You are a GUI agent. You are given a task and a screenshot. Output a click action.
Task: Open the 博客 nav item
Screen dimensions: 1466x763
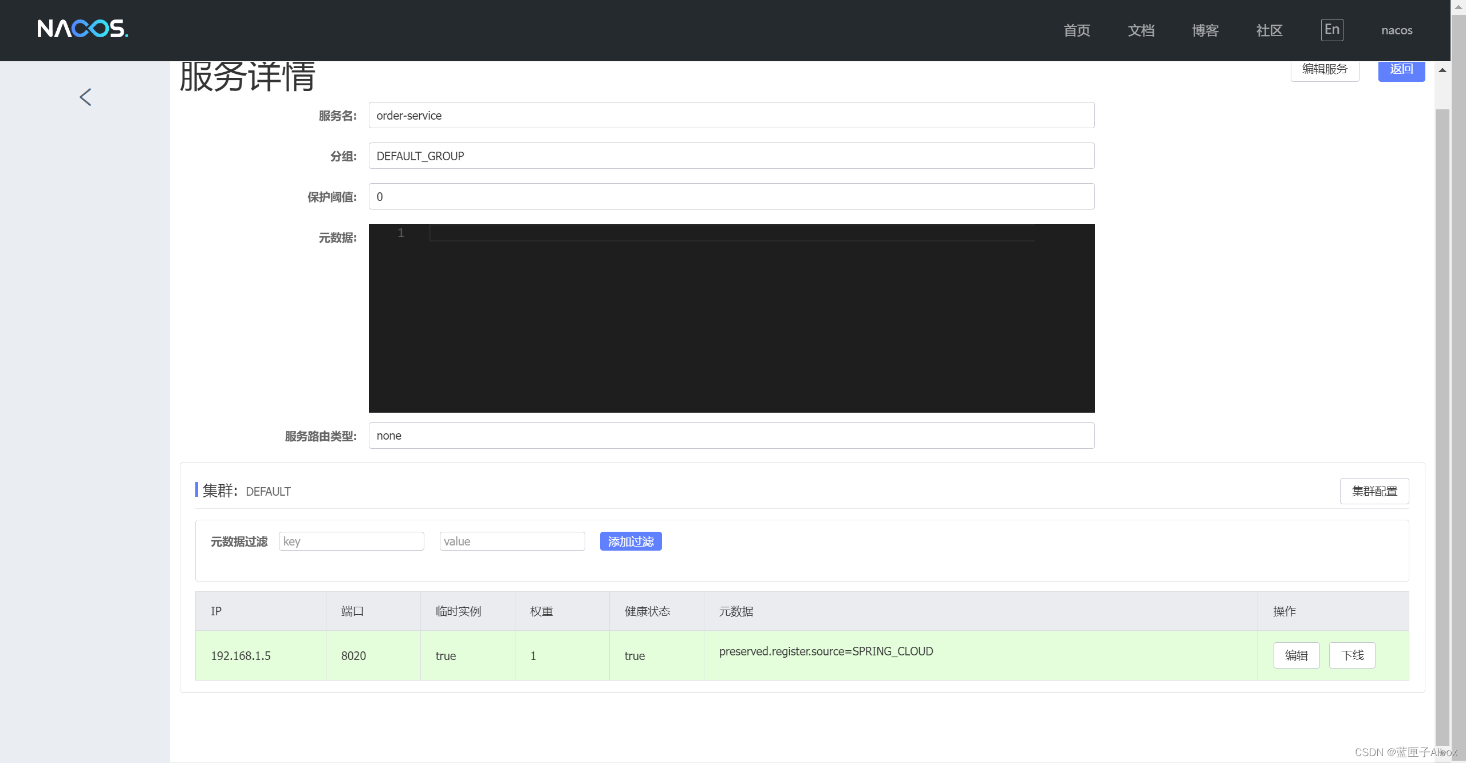(x=1205, y=30)
